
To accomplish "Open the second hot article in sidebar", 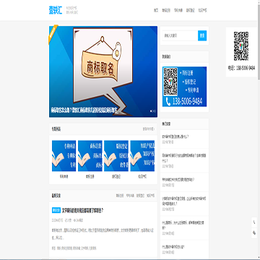I will tap(184, 157).
